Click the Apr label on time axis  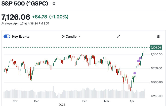131,101
